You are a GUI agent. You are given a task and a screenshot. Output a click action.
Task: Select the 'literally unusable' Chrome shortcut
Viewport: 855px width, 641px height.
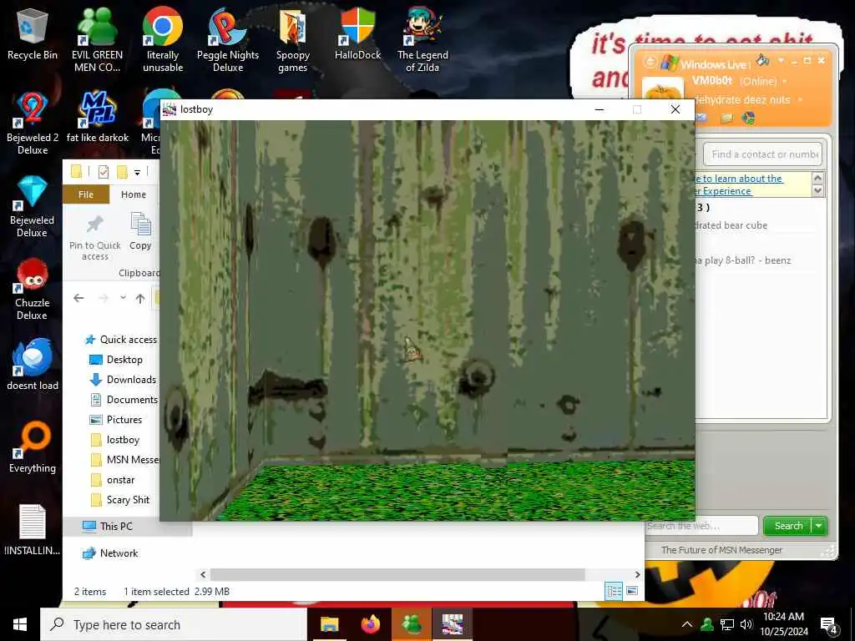point(163,39)
